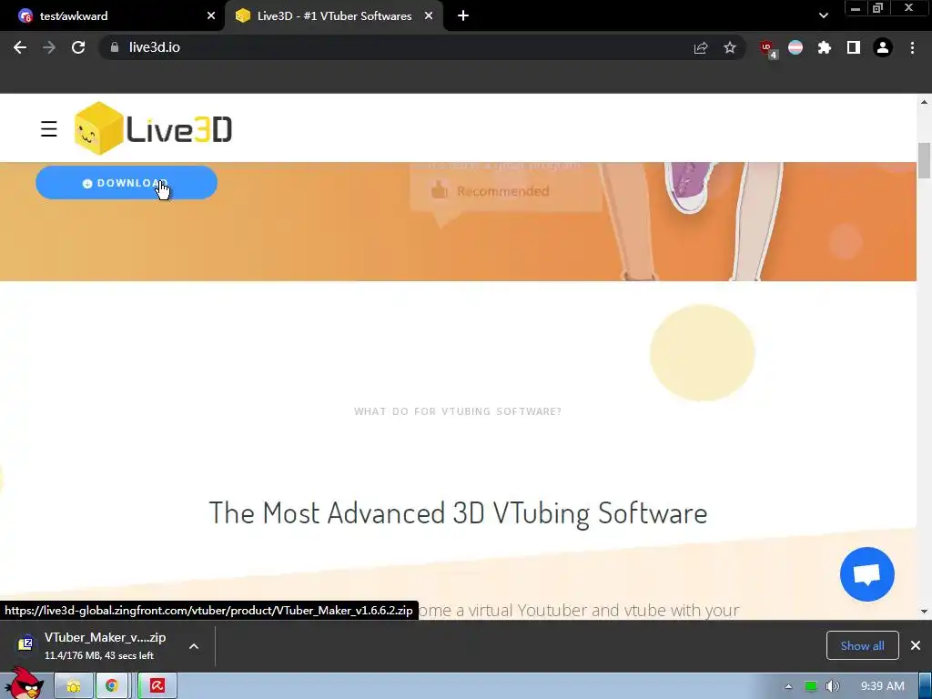Click the striped flag extension icon
Viewport: 932px width, 699px height.
pyautogui.click(x=795, y=47)
